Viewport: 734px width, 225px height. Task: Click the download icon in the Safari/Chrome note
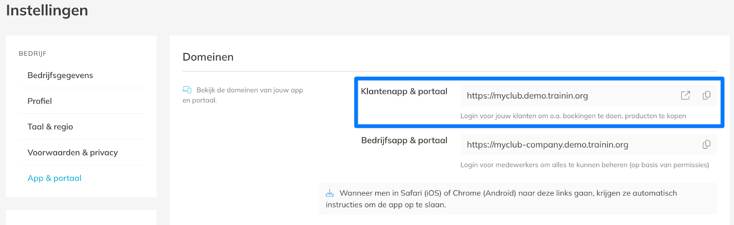point(329,193)
